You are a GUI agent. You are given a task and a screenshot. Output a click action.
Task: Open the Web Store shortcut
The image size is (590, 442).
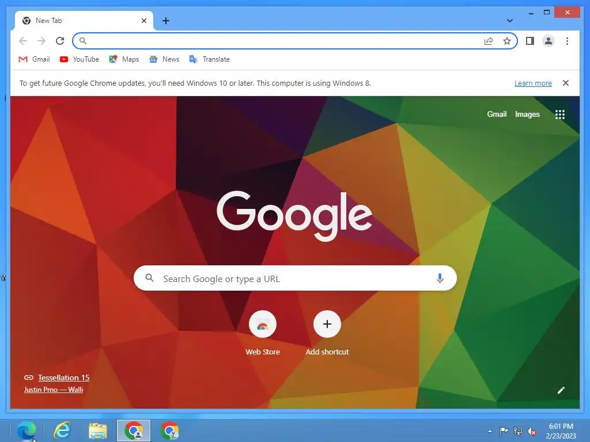[x=263, y=333]
